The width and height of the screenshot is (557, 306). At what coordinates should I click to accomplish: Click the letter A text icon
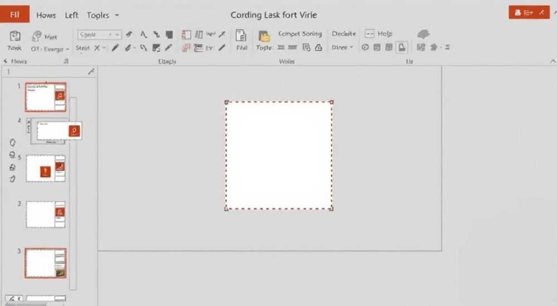(143, 34)
